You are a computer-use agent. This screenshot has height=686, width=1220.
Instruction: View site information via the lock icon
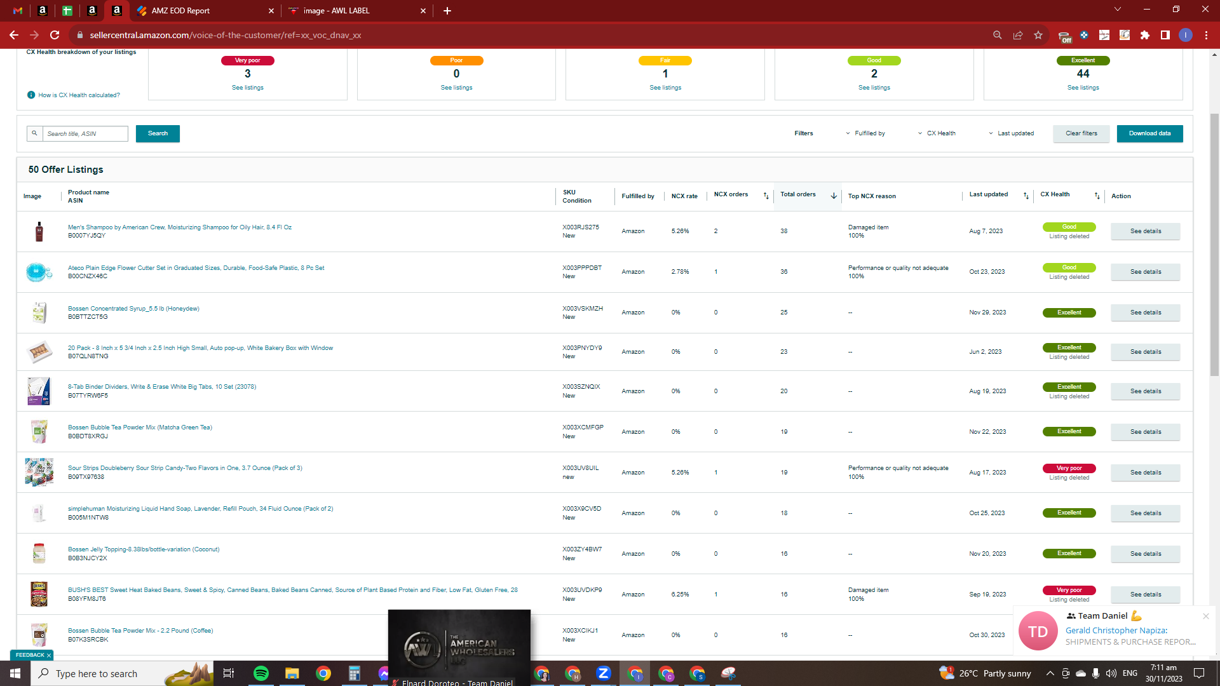(80, 36)
